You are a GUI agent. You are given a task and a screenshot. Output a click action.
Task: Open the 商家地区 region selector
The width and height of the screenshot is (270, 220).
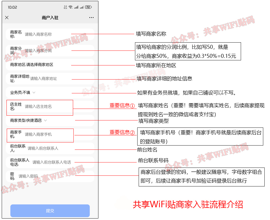(x=50, y=65)
